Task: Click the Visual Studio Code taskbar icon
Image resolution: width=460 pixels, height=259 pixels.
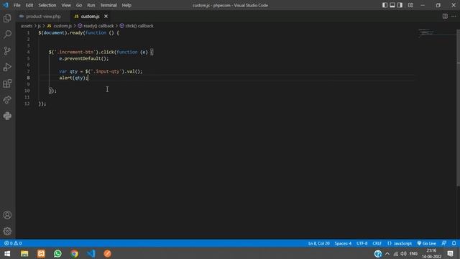Action: pos(91,253)
